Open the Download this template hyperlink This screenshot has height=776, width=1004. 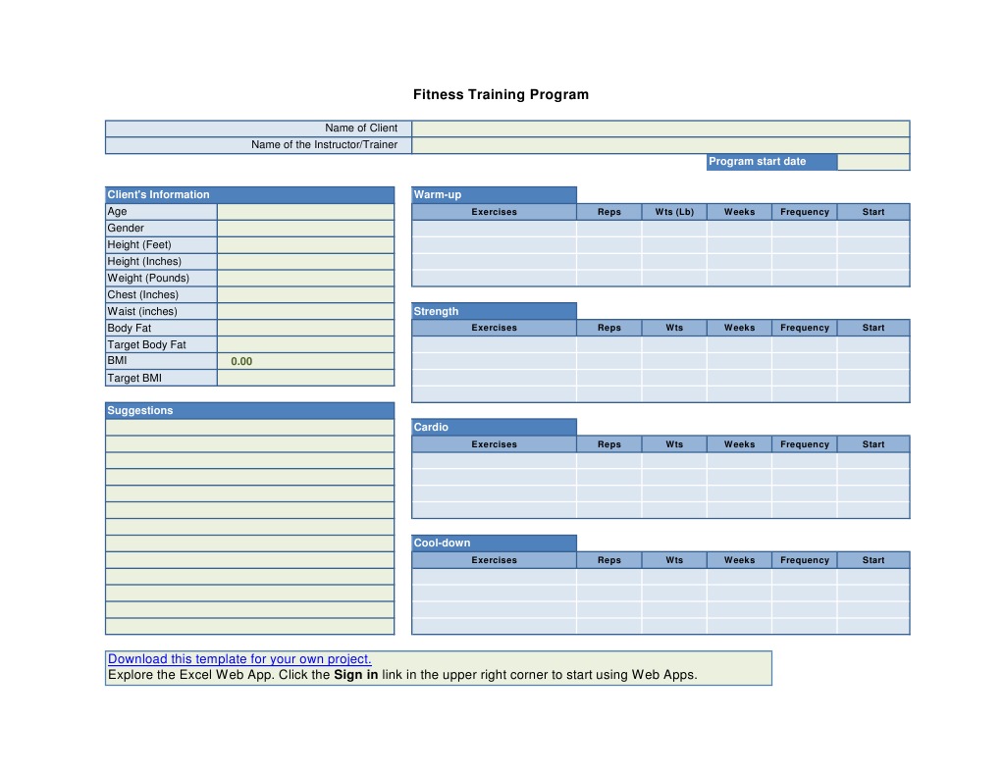click(238, 658)
